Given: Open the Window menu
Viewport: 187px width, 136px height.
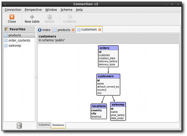Looking at the screenshot, I should coord(51,10).
